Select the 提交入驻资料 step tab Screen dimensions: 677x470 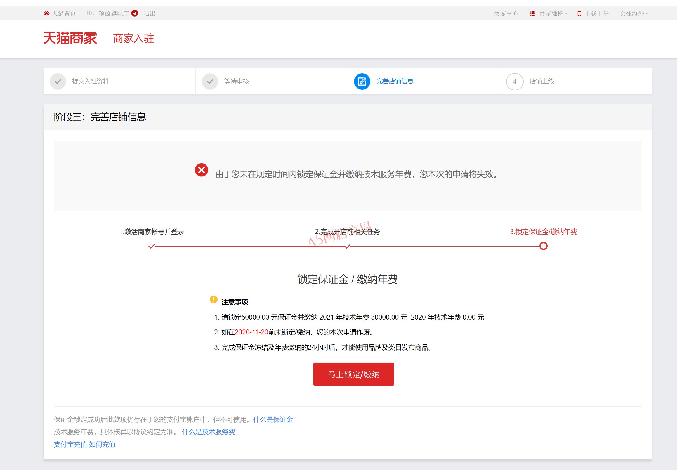[119, 81]
